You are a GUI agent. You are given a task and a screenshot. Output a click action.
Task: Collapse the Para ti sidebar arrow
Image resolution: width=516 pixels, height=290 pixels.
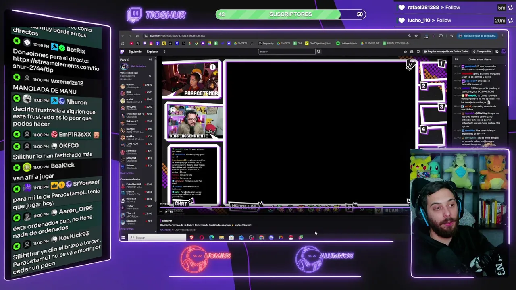150,60
